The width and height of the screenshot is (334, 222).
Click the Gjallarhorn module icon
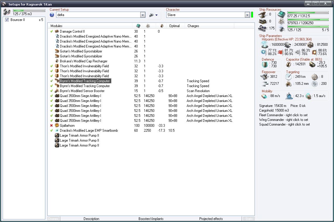click(57, 126)
